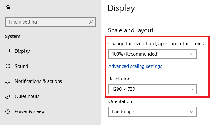Click the Orientation label
The height and width of the screenshot is (125, 213).
pyautogui.click(x=120, y=101)
